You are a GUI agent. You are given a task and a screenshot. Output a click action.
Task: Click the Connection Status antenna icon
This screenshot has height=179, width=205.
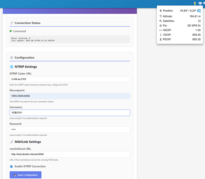pos(12,23)
